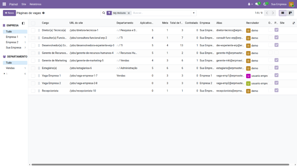The height and width of the screenshot is (166, 297).
Task: Click the messages chat icon in top bar
Action: (x=257, y=4)
